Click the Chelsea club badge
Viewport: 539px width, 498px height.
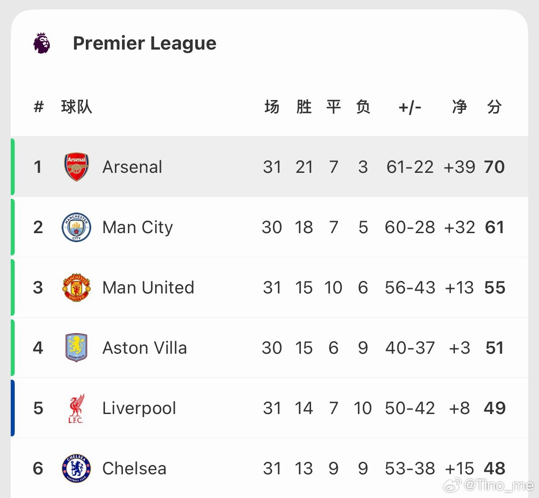pyautogui.click(x=76, y=469)
